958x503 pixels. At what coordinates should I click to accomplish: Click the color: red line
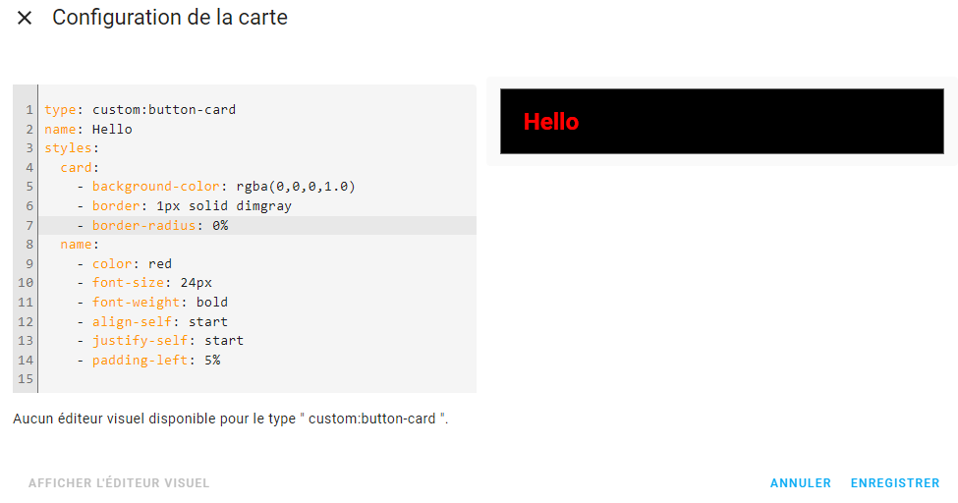point(132,263)
